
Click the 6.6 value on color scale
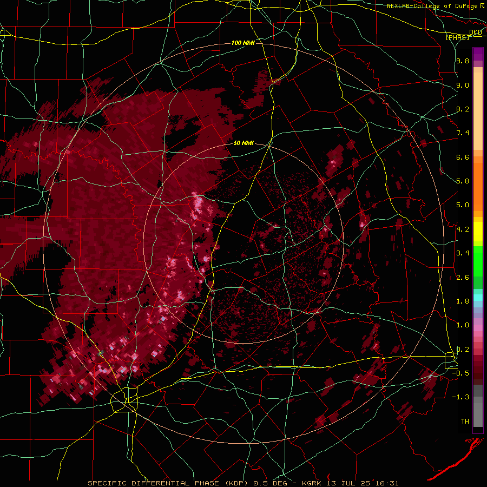click(463, 157)
